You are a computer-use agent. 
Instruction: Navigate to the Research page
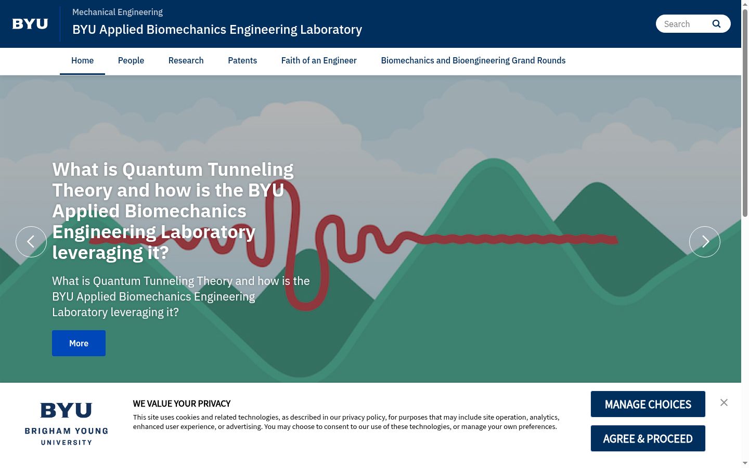186,61
